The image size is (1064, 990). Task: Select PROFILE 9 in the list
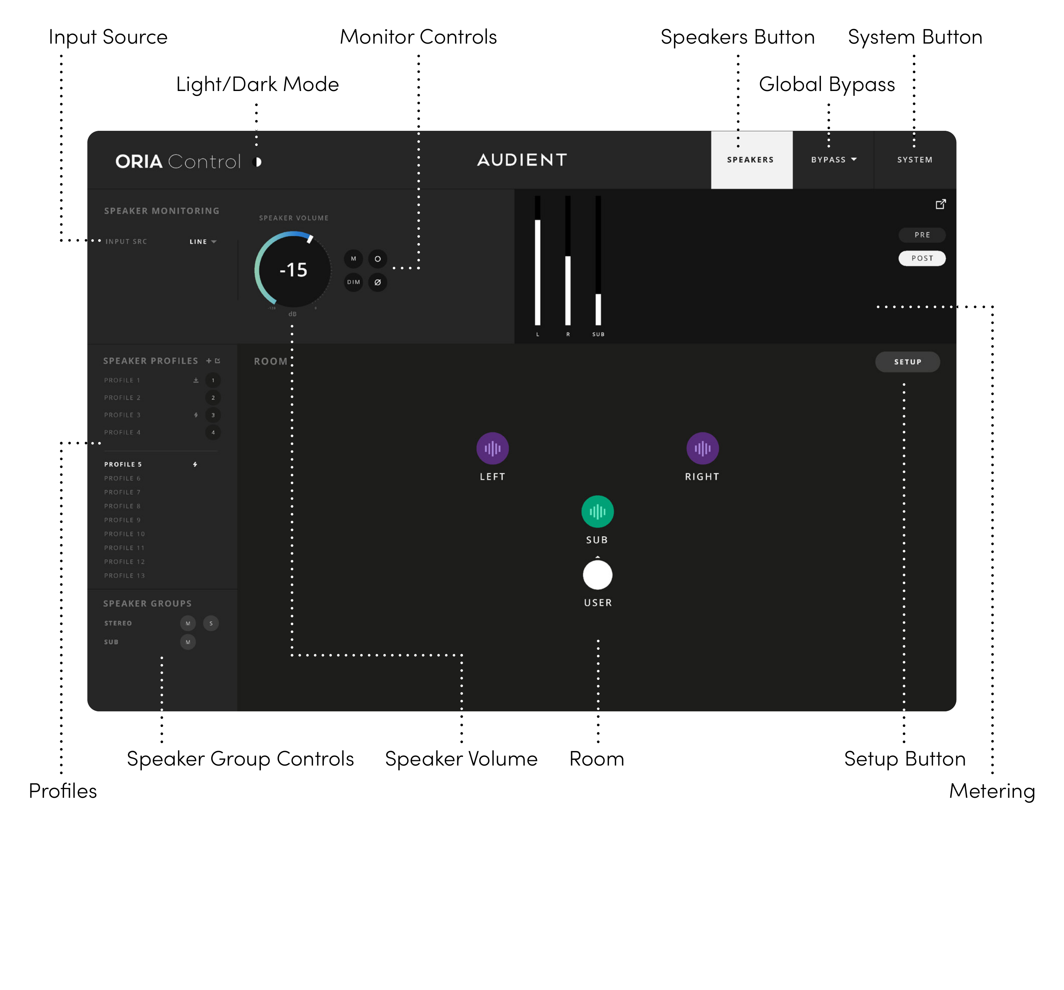[x=122, y=519]
